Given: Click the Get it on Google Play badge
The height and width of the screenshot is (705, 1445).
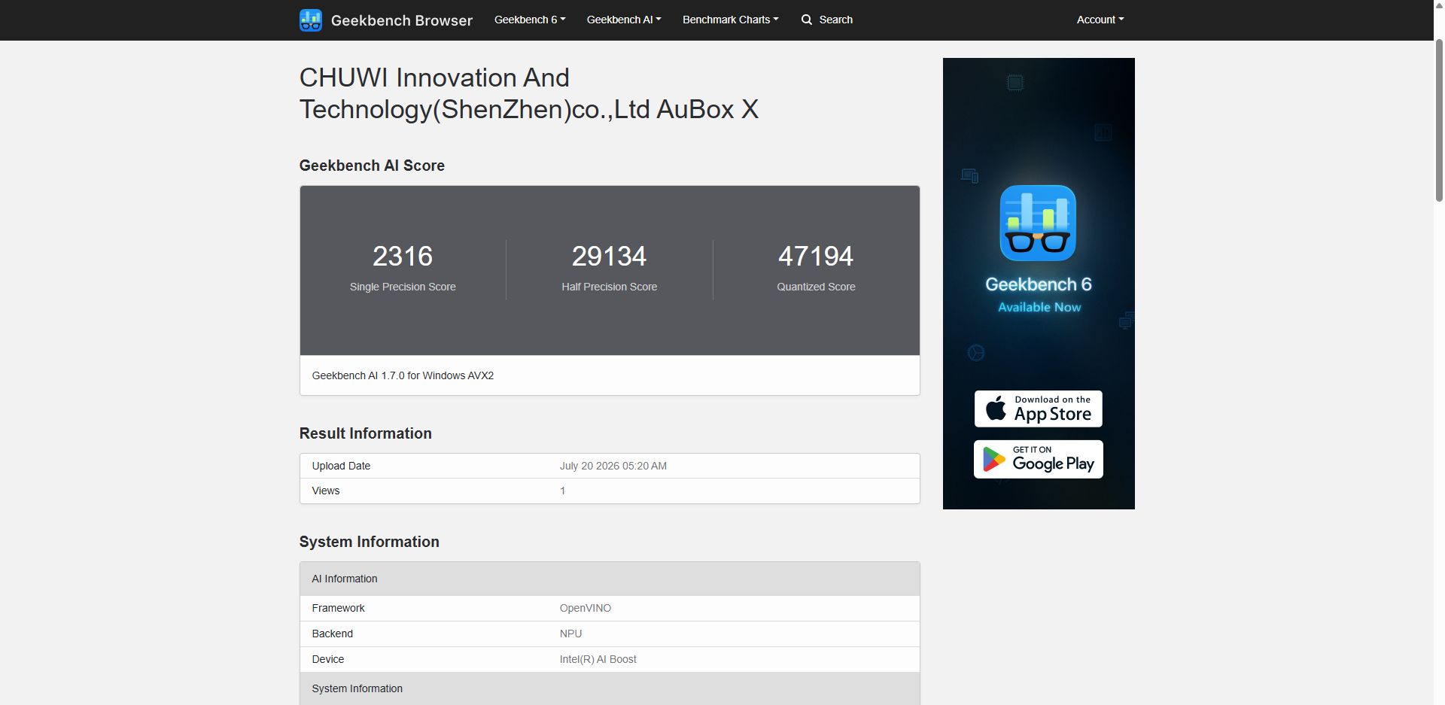Looking at the screenshot, I should [1039, 459].
